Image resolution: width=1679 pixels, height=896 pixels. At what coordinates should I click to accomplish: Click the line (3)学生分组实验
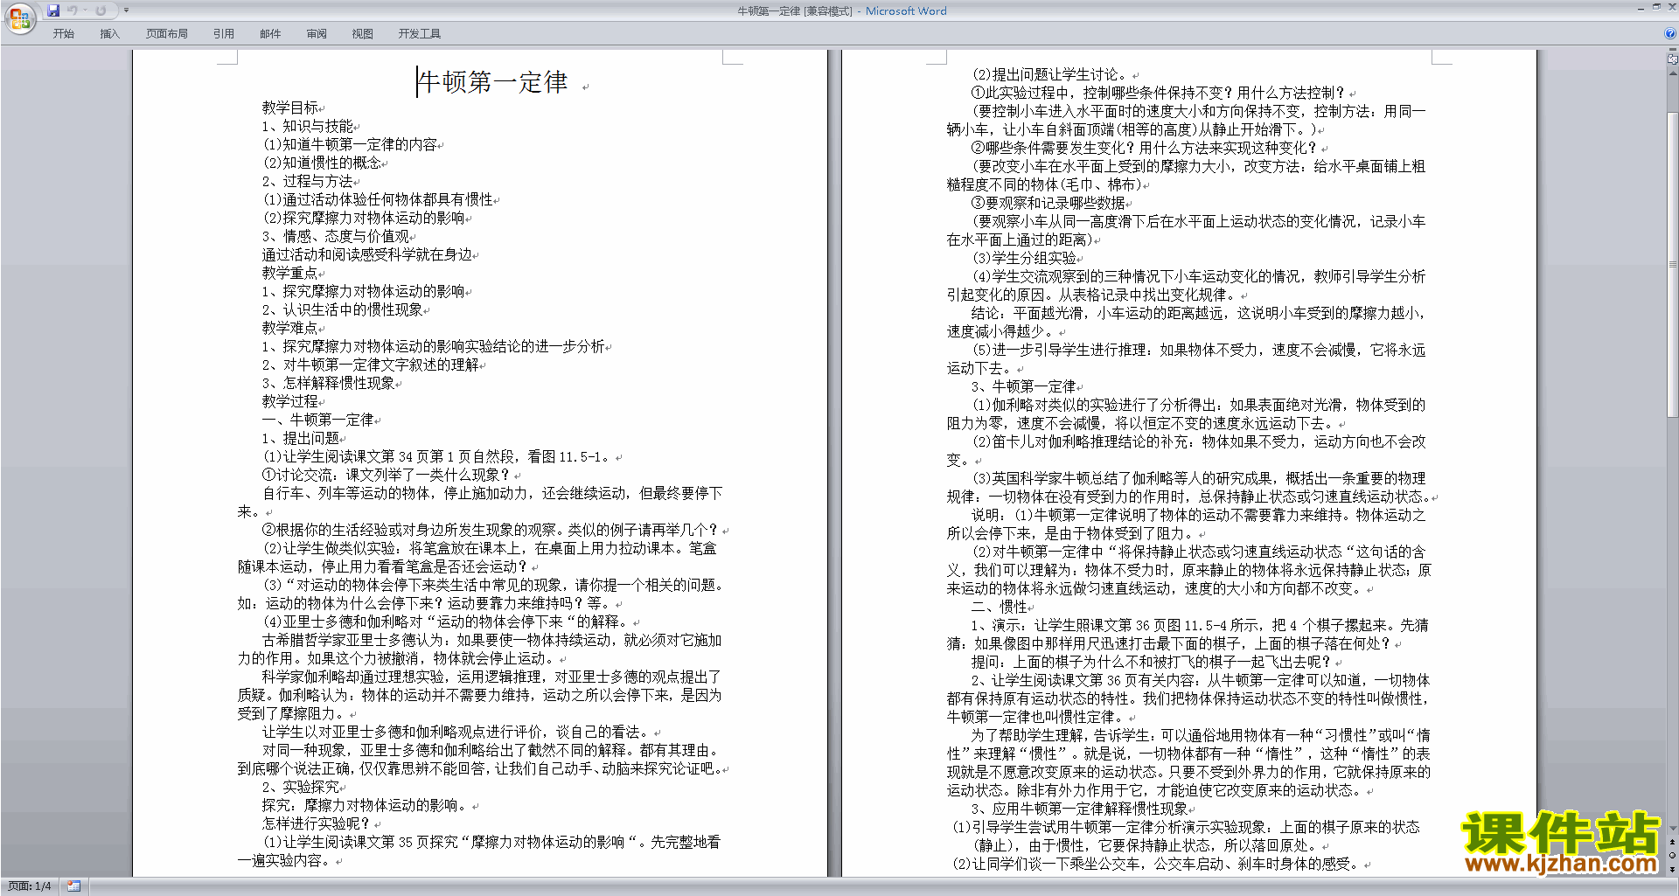(x=1024, y=258)
